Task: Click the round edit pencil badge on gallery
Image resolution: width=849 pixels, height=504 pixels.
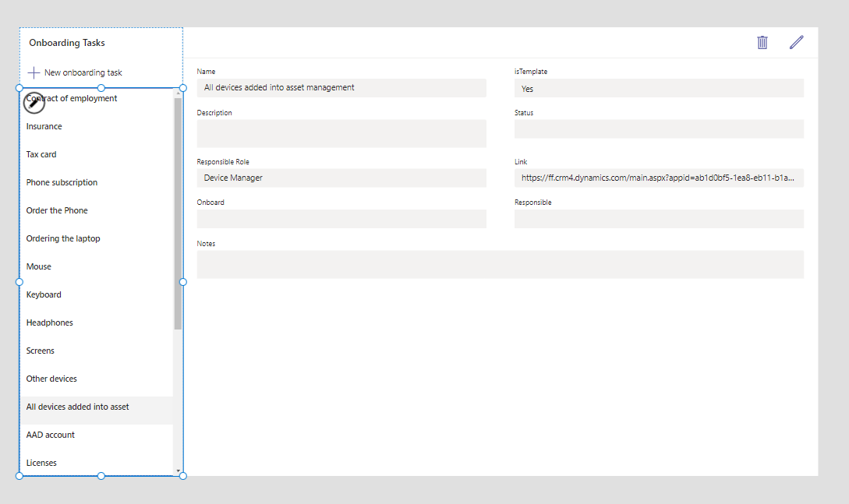Action: click(x=34, y=102)
